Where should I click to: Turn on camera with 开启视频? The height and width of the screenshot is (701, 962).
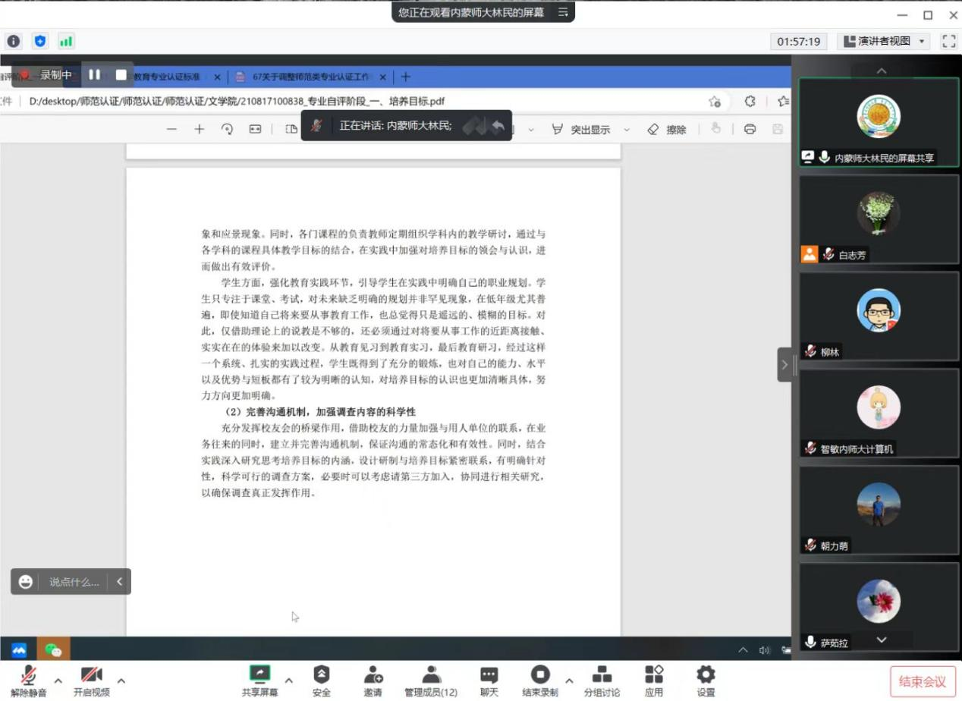pyautogui.click(x=91, y=681)
